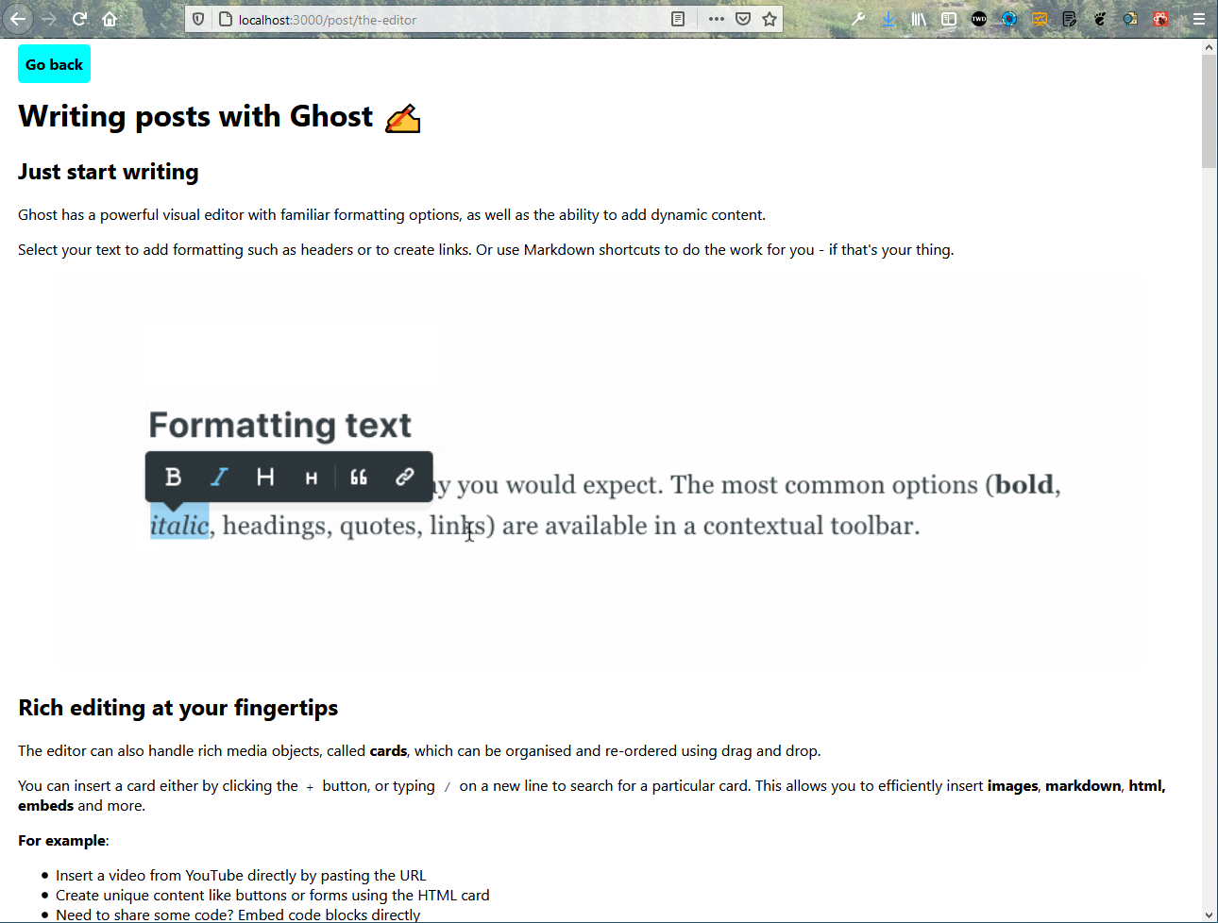Click 'Insert a video from YouTube' bullet

[x=241, y=876]
